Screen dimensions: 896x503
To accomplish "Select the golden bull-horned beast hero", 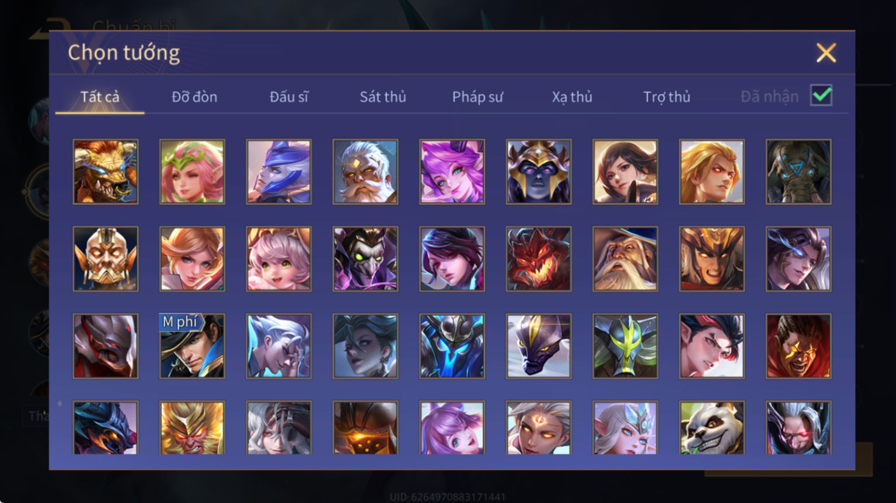I will 106,171.
